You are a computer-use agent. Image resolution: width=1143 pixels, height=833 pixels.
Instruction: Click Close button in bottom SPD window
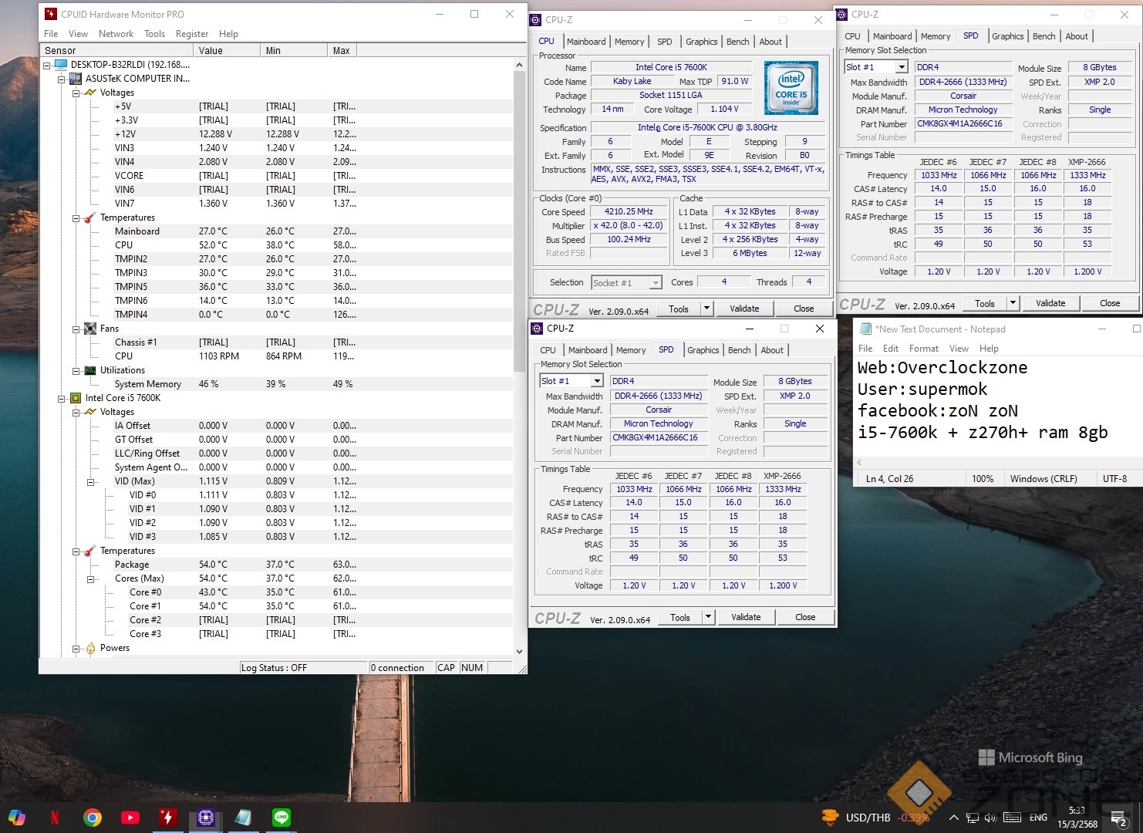804,617
